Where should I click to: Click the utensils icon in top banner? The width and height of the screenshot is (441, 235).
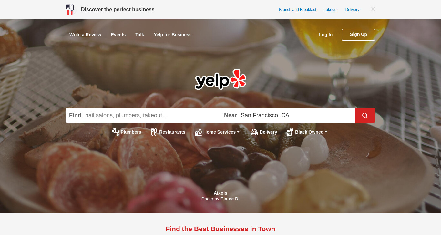click(x=70, y=10)
